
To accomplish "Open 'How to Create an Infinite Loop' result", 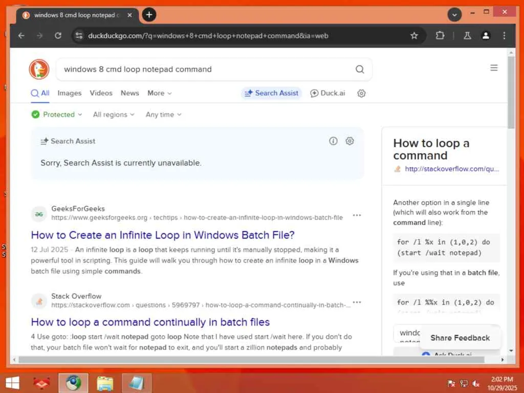I will (163, 235).
